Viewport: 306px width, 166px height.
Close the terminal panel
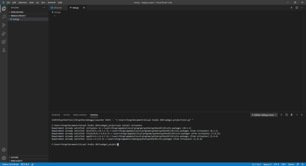tap(302, 115)
